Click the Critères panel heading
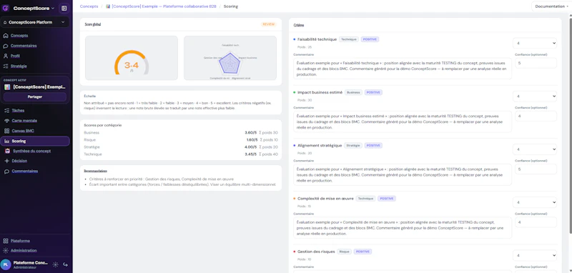Image resolution: width=572 pixels, height=273 pixels. coord(299,26)
